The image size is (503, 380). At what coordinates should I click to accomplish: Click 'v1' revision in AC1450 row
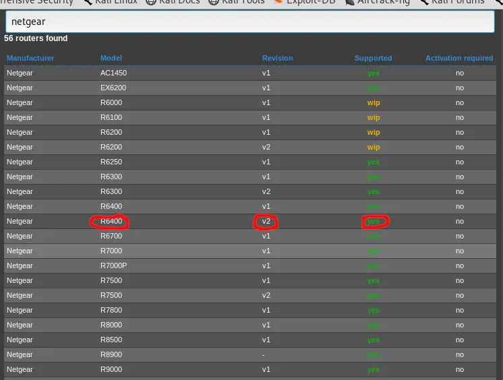point(266,73)
